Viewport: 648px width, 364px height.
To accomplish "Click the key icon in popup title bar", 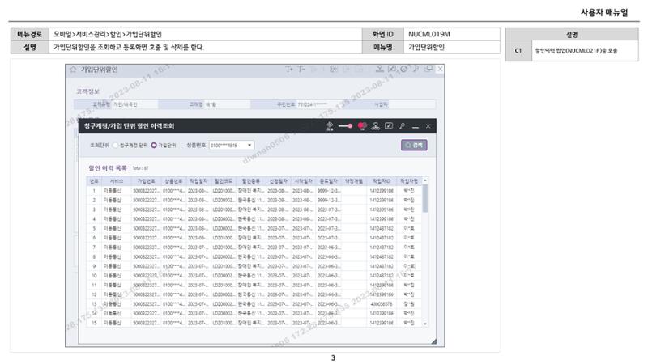I will tap(402, 126).
